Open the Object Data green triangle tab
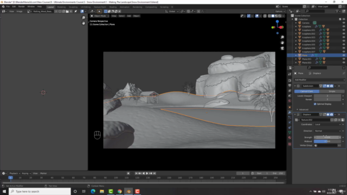Image resolution: width=347 pixels, height=195 pixels. (290, 132)
